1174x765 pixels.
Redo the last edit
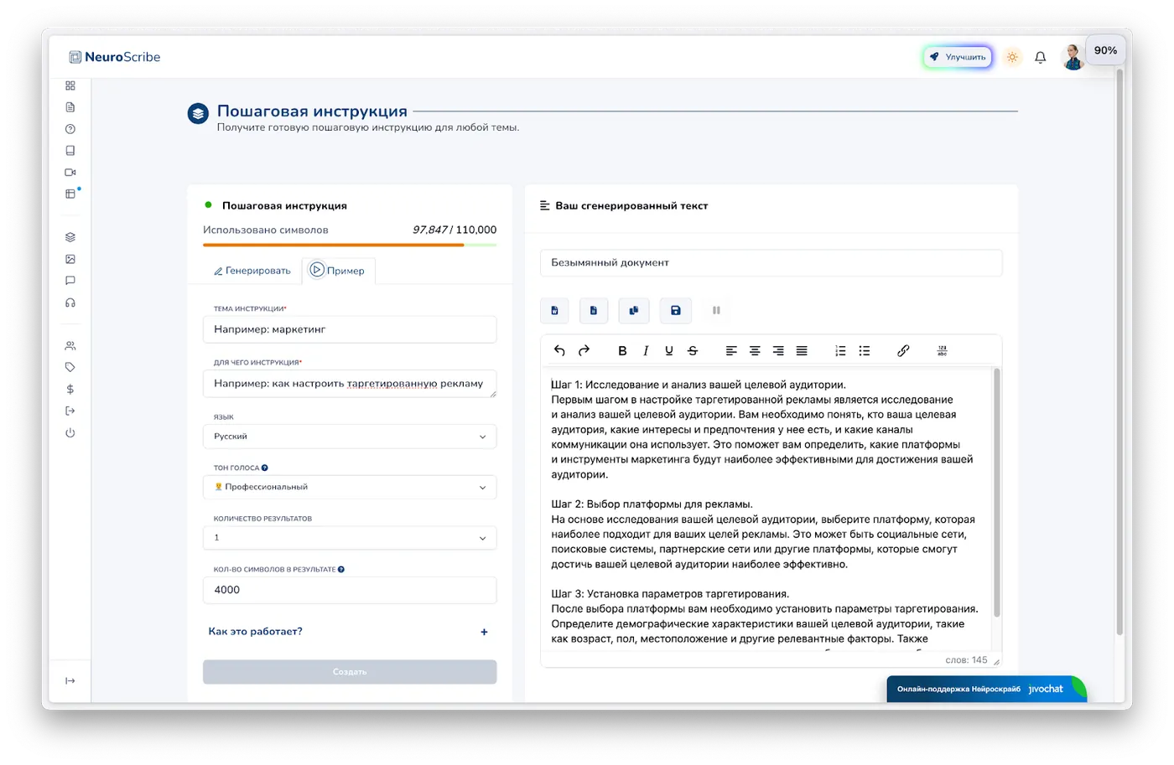pos(584,351)
